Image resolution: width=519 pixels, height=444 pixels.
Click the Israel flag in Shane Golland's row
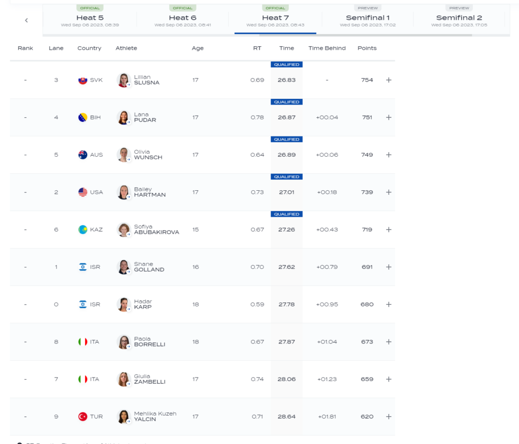coord(83,267)
